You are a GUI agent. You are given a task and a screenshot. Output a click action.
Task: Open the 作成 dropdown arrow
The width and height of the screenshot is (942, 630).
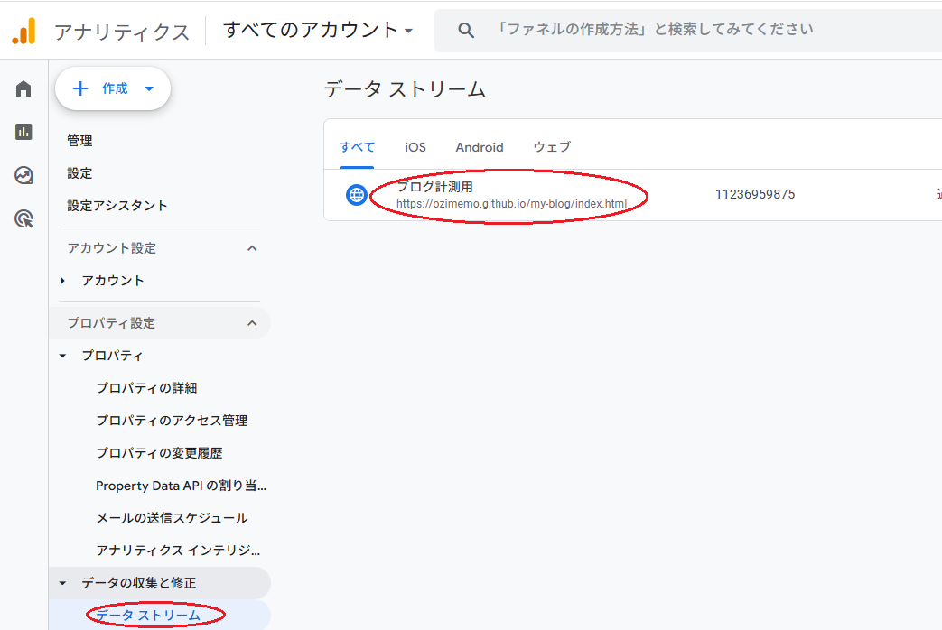pos(149,88)
